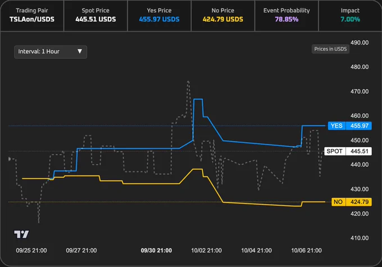Open the Interval: 1 Hour dropdown
Viewport: 382px width, 267px height.
pyautogui.click(x=51, y=52)
